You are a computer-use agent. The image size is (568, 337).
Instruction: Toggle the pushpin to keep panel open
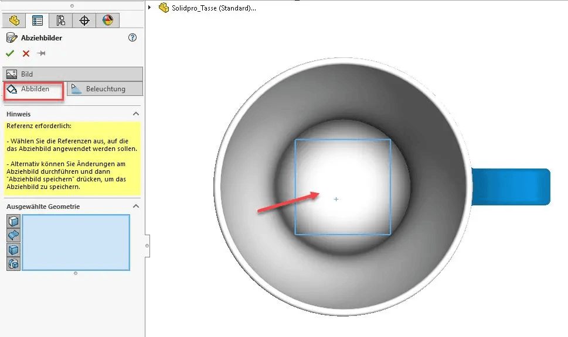click(41, 53)
